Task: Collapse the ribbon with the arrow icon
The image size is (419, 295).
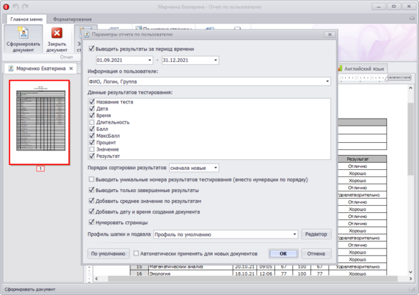Action: [412, 18]
